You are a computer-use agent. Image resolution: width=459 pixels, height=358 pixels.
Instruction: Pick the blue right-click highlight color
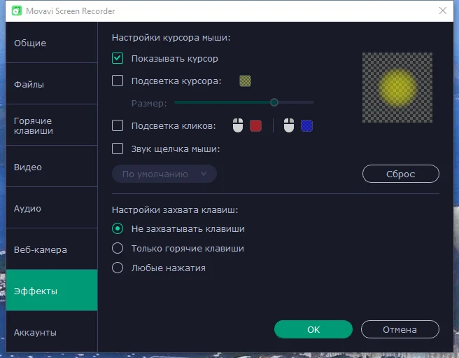tap(306, 126)
